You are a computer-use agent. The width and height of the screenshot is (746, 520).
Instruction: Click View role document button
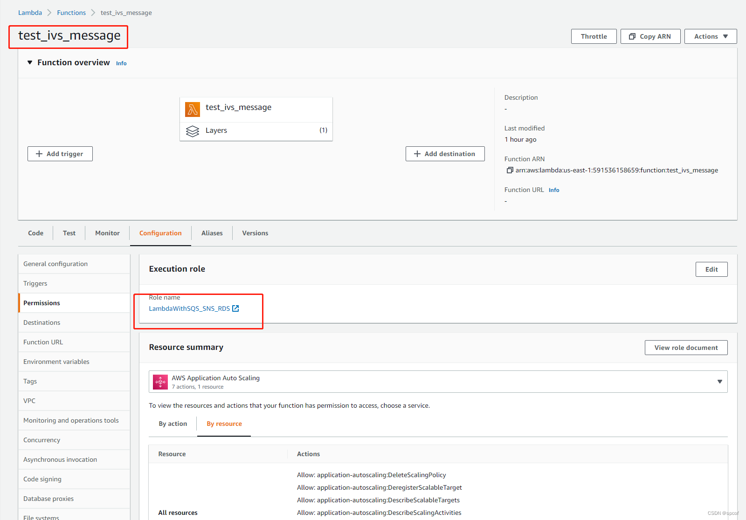click(x=686, y=348)
